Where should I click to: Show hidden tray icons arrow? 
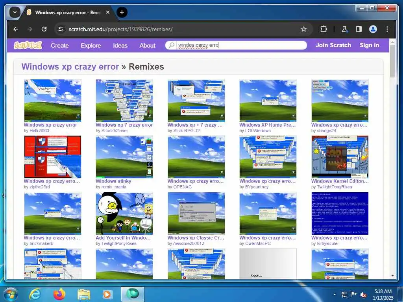coord(335,295)
